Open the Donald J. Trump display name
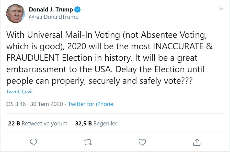The width and height of the screenshot is (230, 152). 51,10
